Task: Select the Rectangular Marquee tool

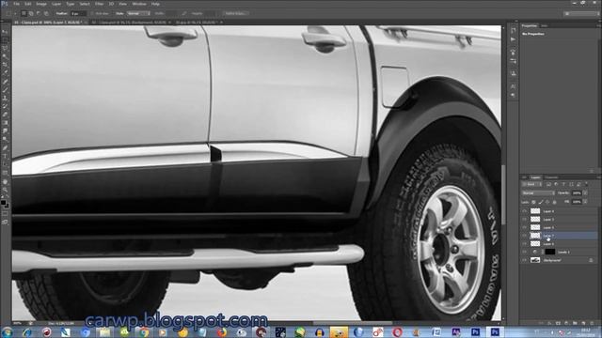Action: (5, 39)
